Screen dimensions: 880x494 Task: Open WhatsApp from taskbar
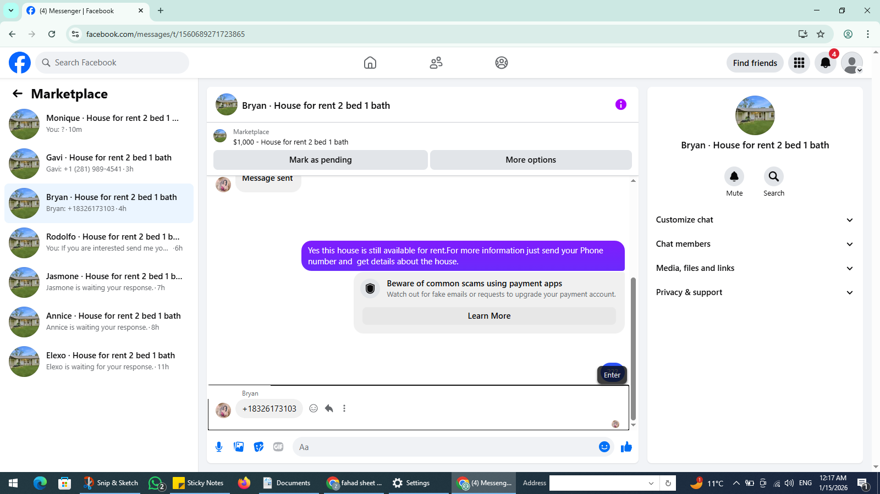156,483
